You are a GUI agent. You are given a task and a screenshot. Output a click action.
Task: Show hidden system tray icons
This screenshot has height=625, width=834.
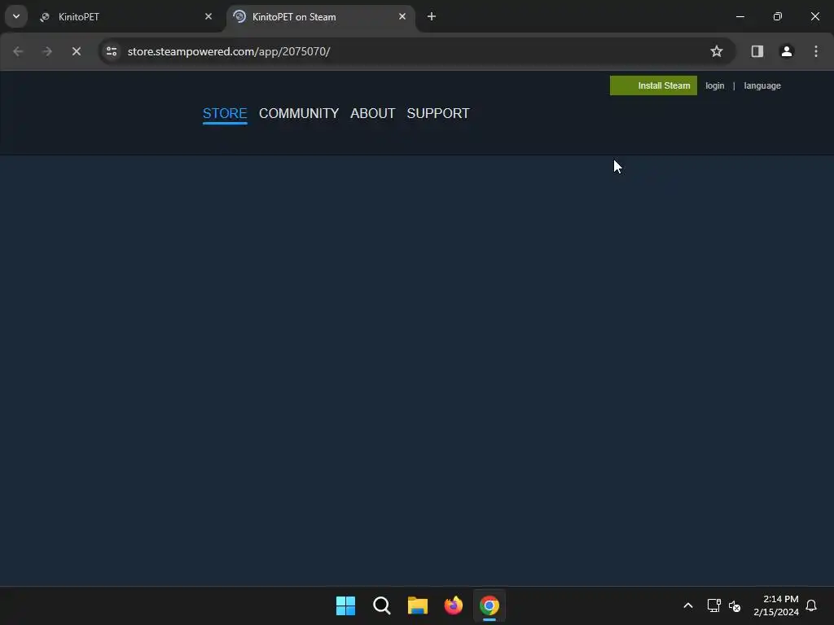pyautogui.click(x=687, y=605)
